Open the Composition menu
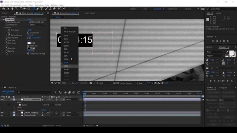The image size is (237, 133). [x=16, y=5]
